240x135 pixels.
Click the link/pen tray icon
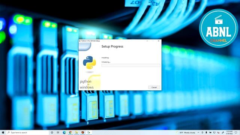tap(223, 132)
